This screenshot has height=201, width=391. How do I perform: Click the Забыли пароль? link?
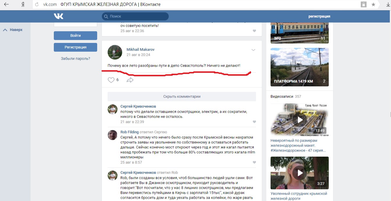coord(75,59)
